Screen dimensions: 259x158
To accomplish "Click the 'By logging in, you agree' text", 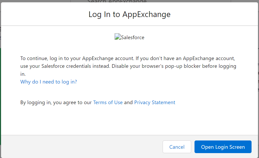I will click(x=56, y=102).
